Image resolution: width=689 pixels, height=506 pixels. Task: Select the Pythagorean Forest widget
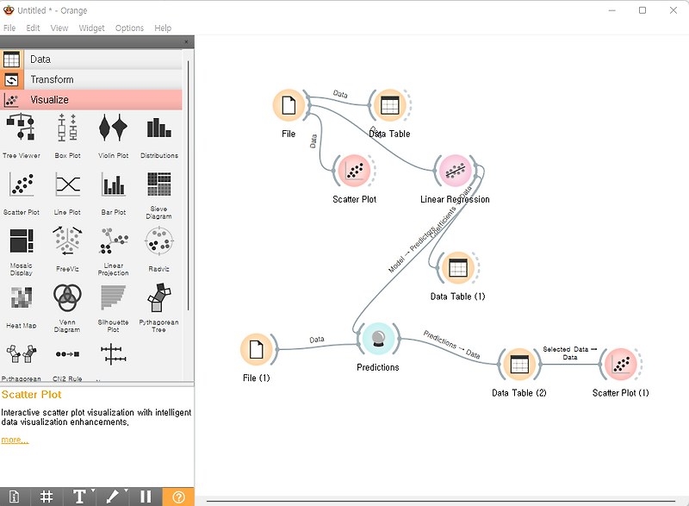[21, 361]
